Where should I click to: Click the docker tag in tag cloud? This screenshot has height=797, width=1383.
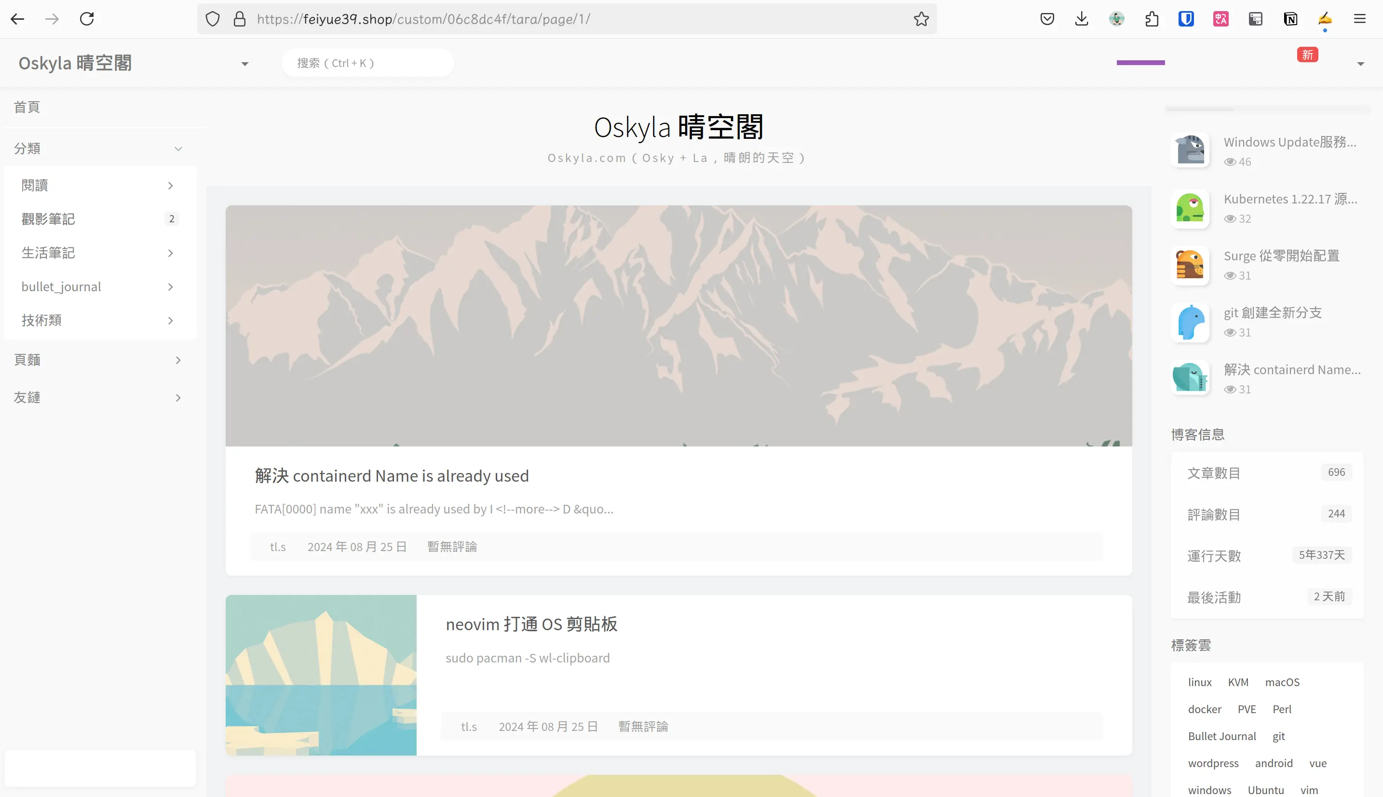[x=1204, y=709]
